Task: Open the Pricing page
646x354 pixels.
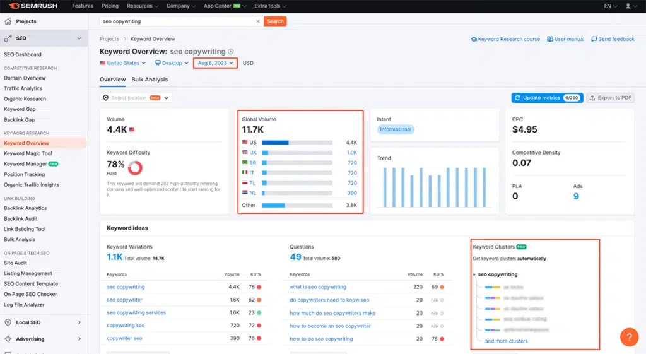Action: (x=110, y=6)
